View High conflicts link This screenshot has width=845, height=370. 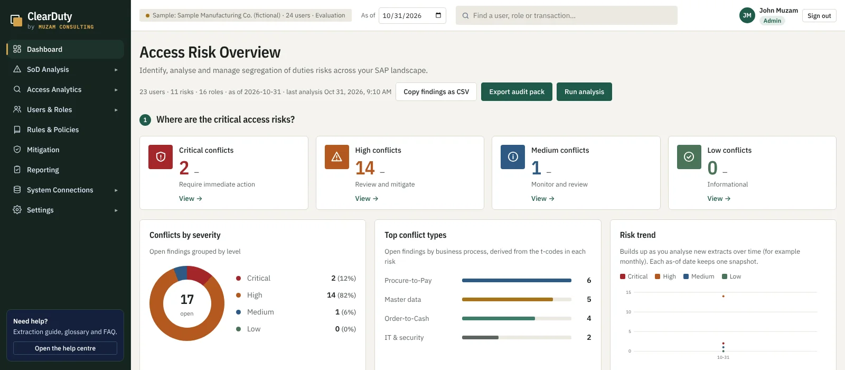click(367, 199)
